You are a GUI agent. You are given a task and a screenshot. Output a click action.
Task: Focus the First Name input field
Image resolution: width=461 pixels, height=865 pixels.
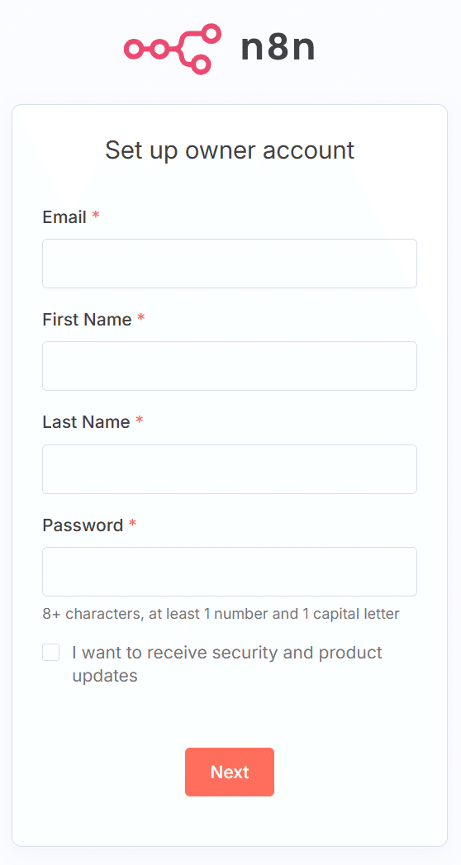230,366
